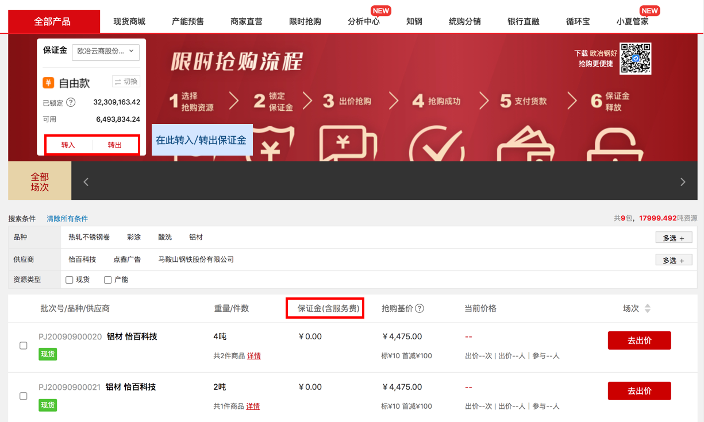Open the 欧冶云商股份 account dropdown
Image resolution: width=704 pixels, height=422 pixels.
pyautogui.click(x=105, y=51)
